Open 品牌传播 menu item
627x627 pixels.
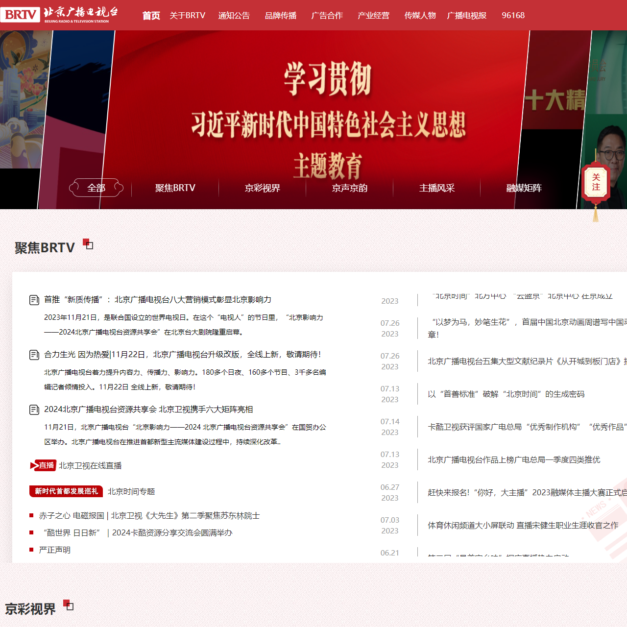(281, 16)
